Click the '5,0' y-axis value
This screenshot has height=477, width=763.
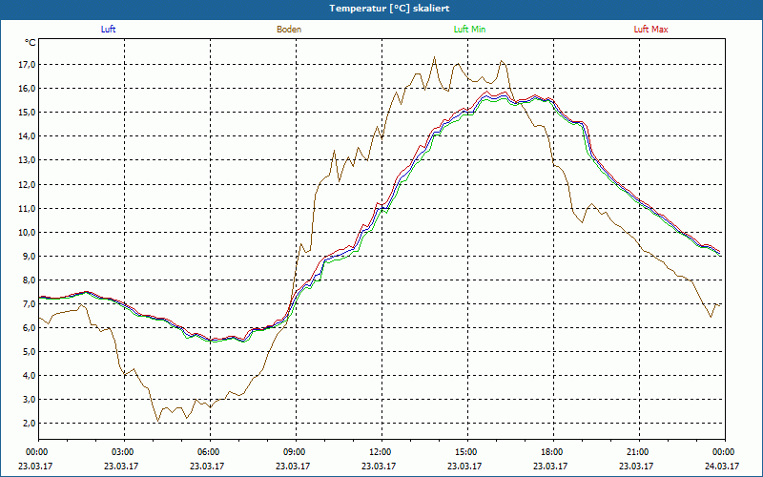tap(30, 351)
